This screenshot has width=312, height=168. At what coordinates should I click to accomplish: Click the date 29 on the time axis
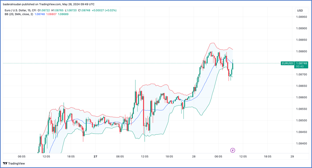(x=292, y=157)
